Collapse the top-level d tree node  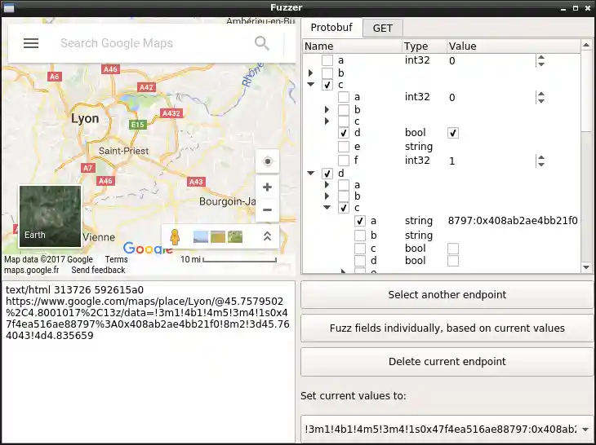pos(310,173)
